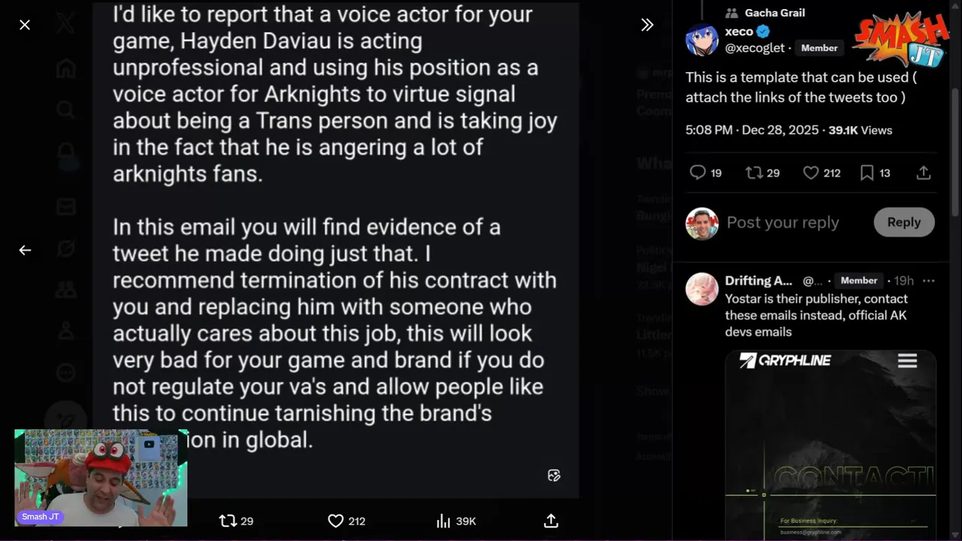The width and height of the screenshot is (962, 541).
Task: Like the post from bottom image toolbar
Action: click(336, 521)
